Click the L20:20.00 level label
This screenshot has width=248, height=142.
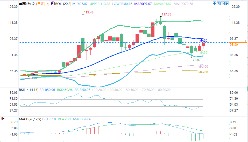[99, 90]
